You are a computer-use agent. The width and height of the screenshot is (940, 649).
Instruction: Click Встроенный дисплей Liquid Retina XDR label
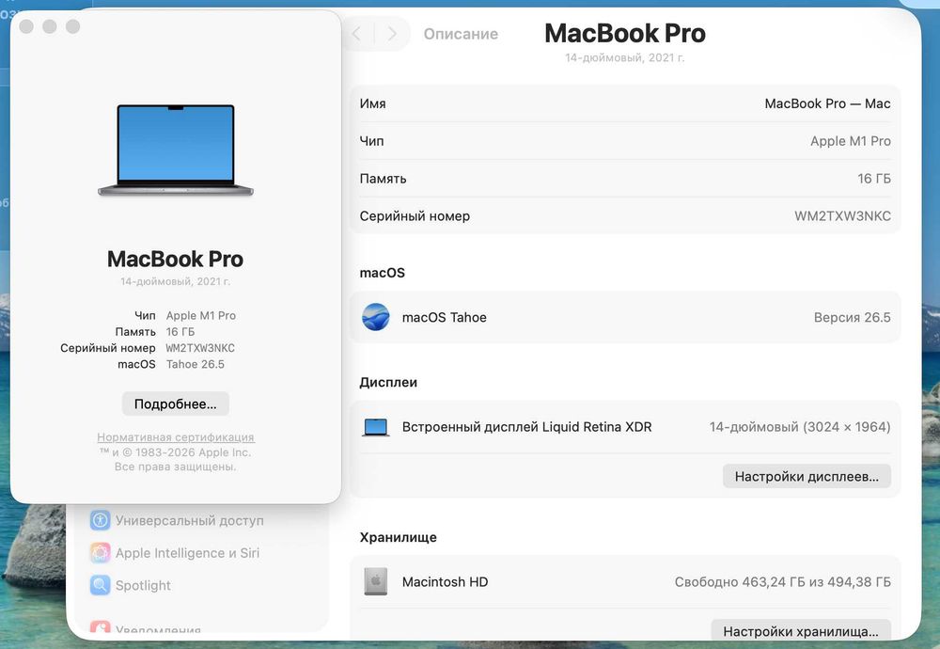click(526, 427)
